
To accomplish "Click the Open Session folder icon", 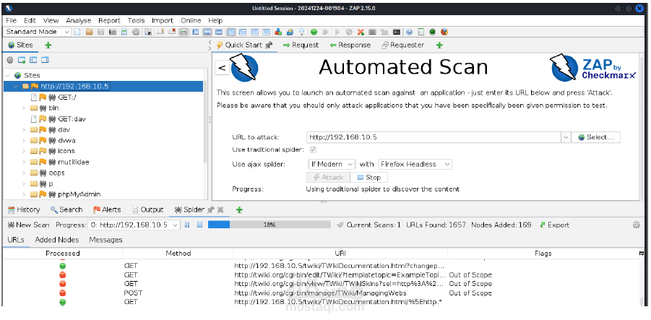I will pos(89,32).
